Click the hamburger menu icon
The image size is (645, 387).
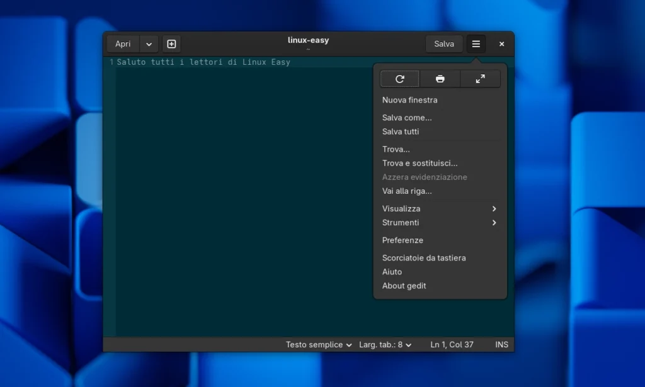(x=476, y=43)
